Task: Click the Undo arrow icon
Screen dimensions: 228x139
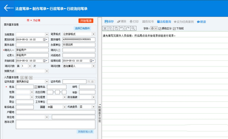Action: tap(122, 28)
